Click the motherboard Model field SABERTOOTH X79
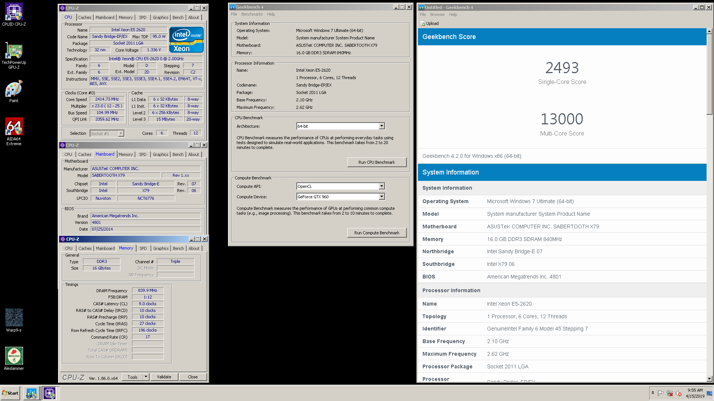Viewport: 714px width, 401px height. (126, 176)
